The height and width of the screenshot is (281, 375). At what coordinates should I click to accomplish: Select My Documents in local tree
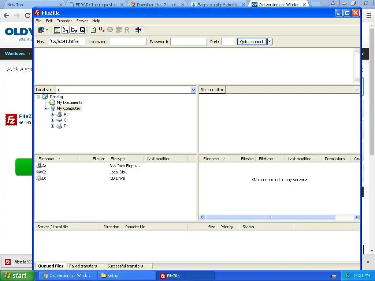click(x=70, y=102)
